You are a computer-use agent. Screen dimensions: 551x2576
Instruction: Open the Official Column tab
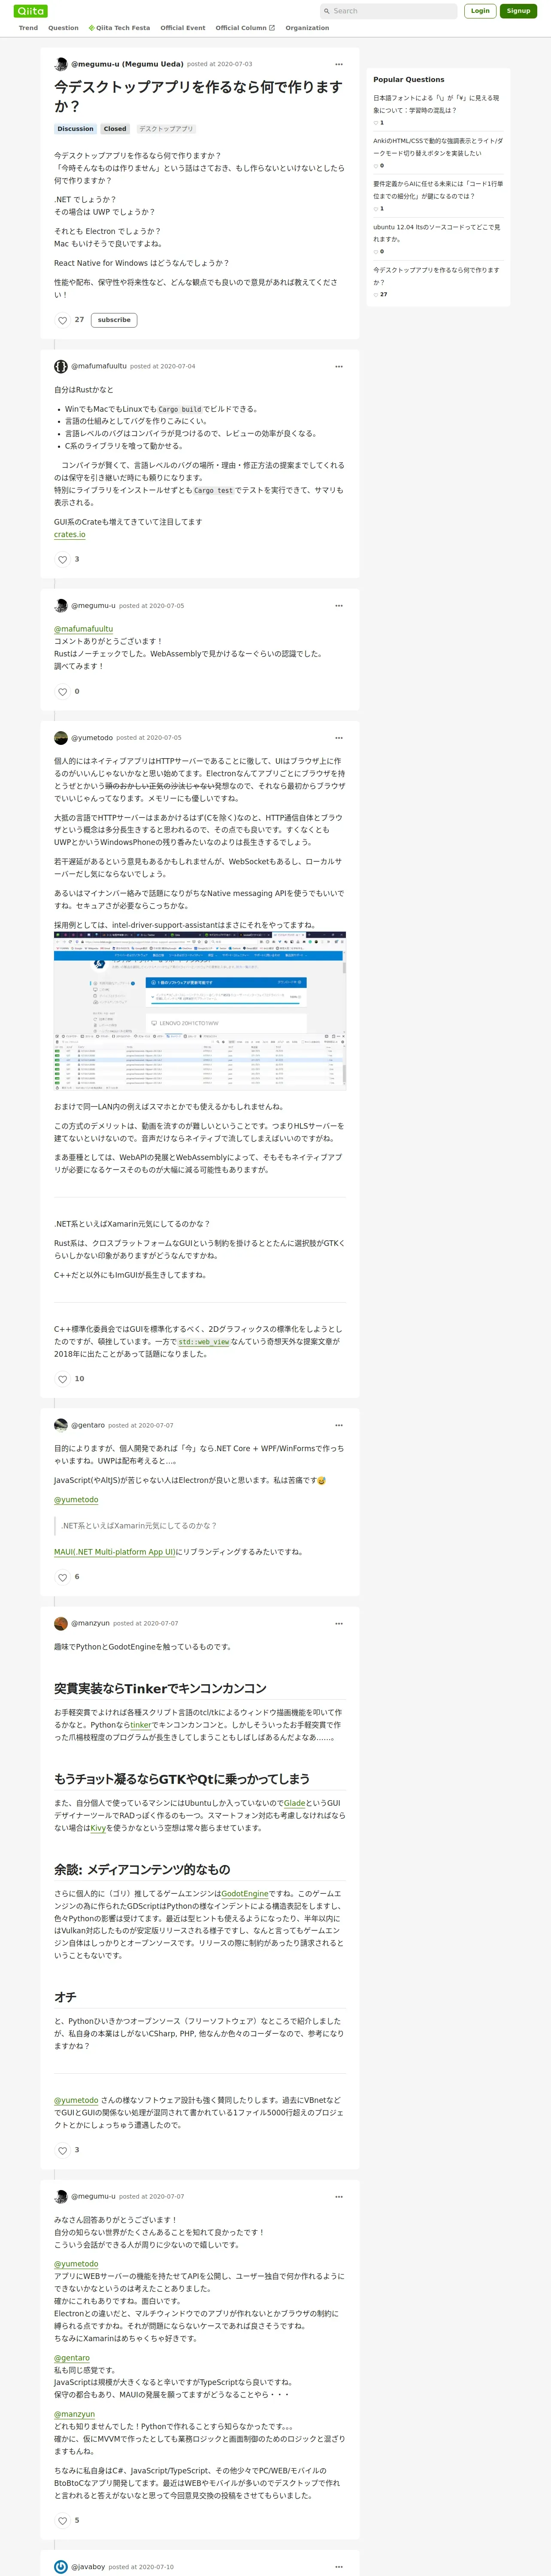[x=245, y=28]
